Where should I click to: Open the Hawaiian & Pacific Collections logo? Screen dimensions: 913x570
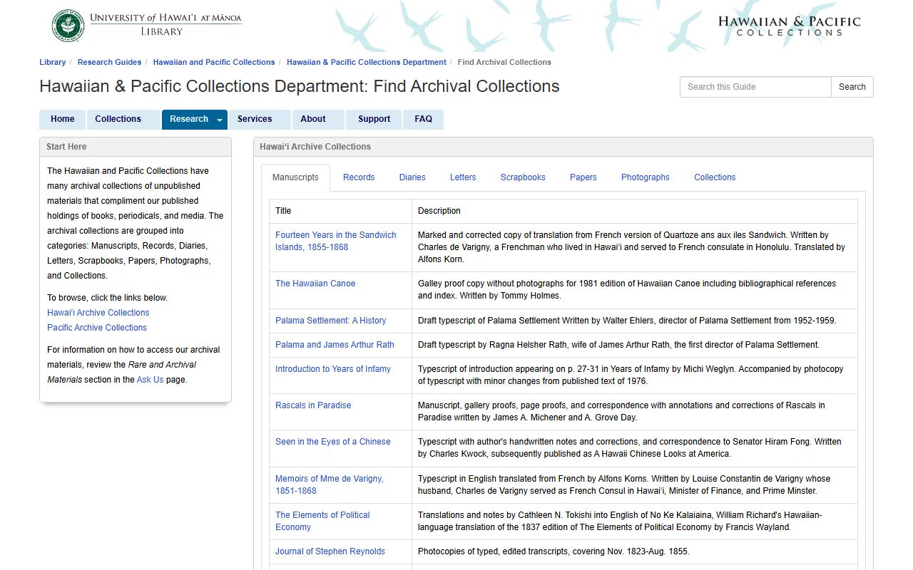pyautogui.click(x=789, y=26)
